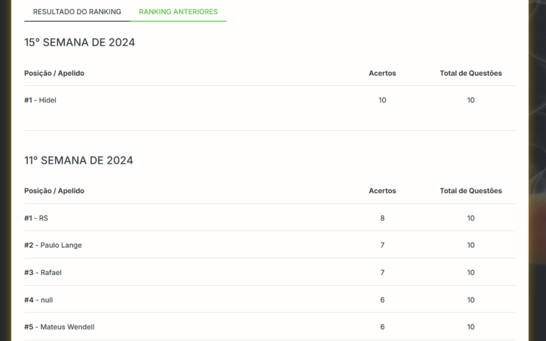Switch to the RANKING ANTERIORES tab
This screenshot has width=546, height=341.
click(x=178, y=12)
